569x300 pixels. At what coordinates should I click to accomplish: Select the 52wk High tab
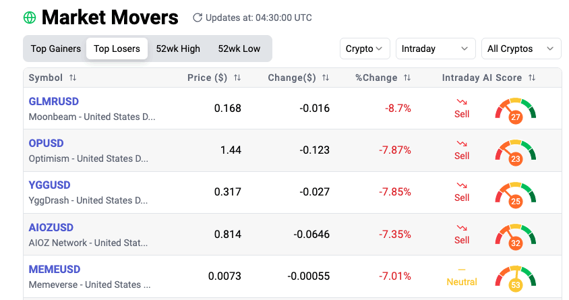pyautogui.click(x=178, y=49)
